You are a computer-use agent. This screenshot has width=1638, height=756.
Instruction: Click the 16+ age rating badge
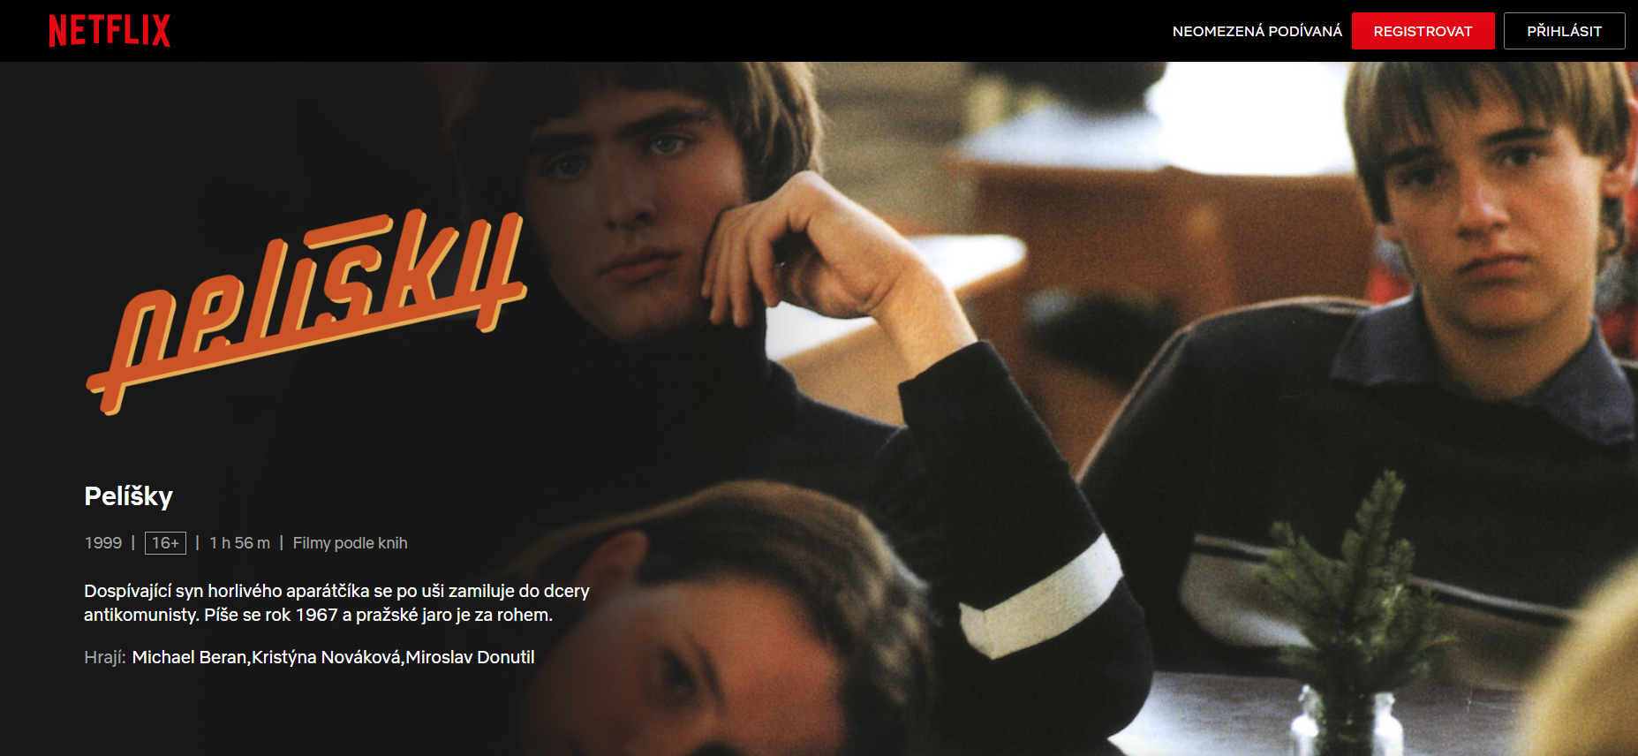[165, 543]
